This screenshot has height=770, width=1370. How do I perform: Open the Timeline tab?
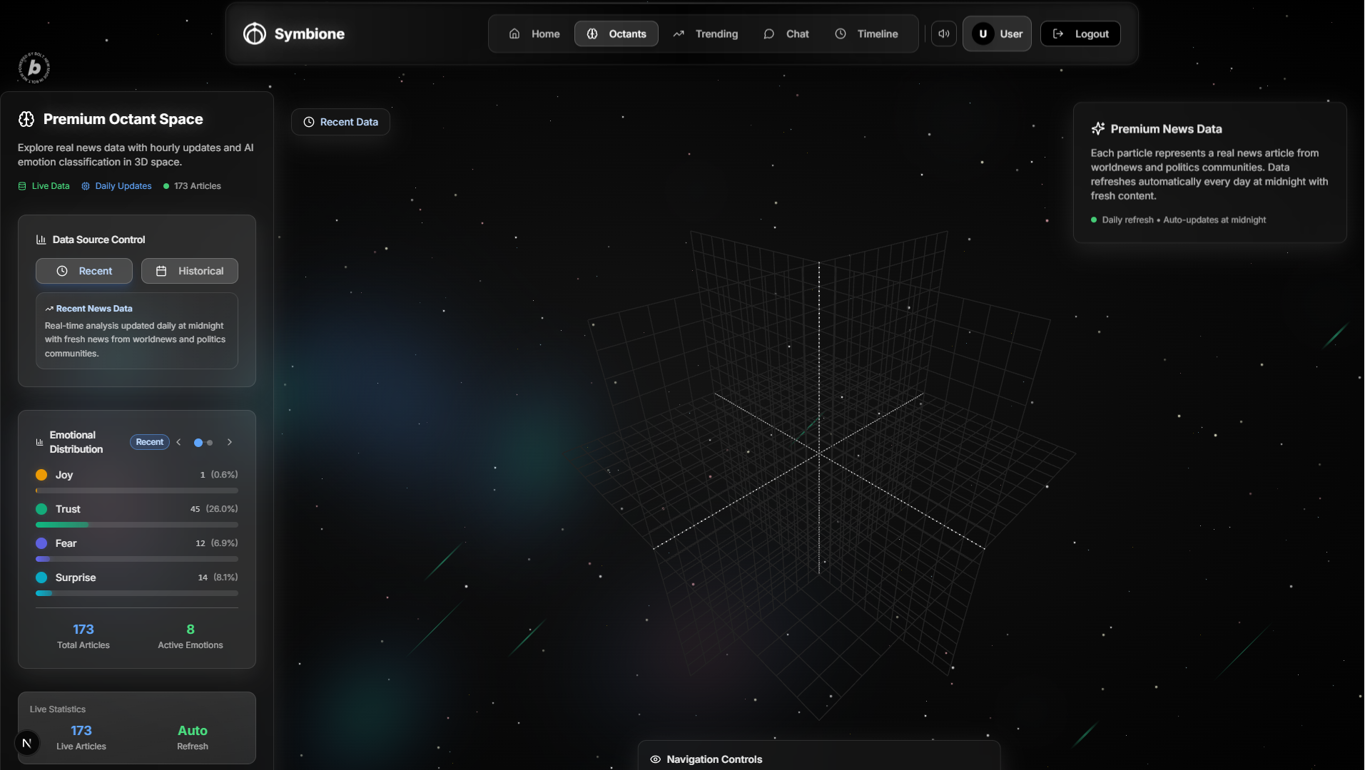pyautogui.click(x=866, y=34)
